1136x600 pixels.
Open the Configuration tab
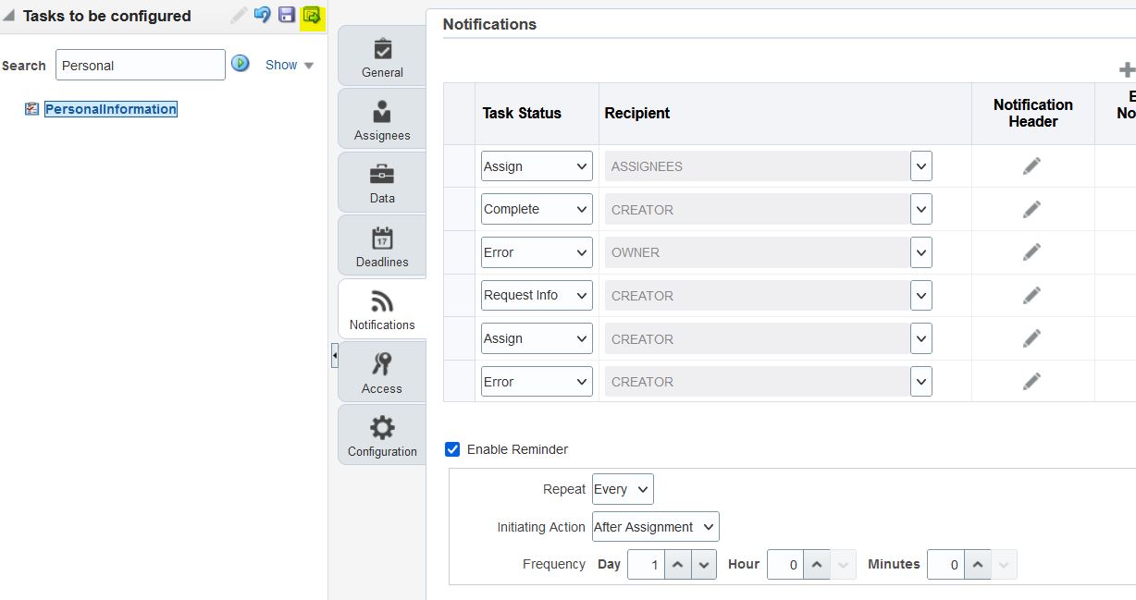[x=382, y=435]
